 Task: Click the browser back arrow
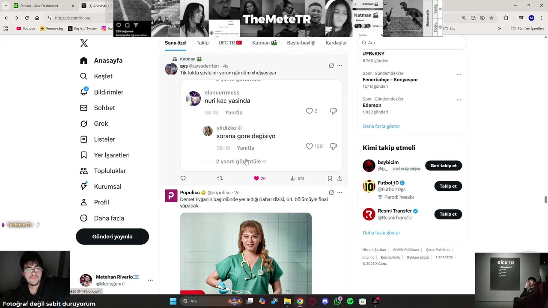(6, 18)
